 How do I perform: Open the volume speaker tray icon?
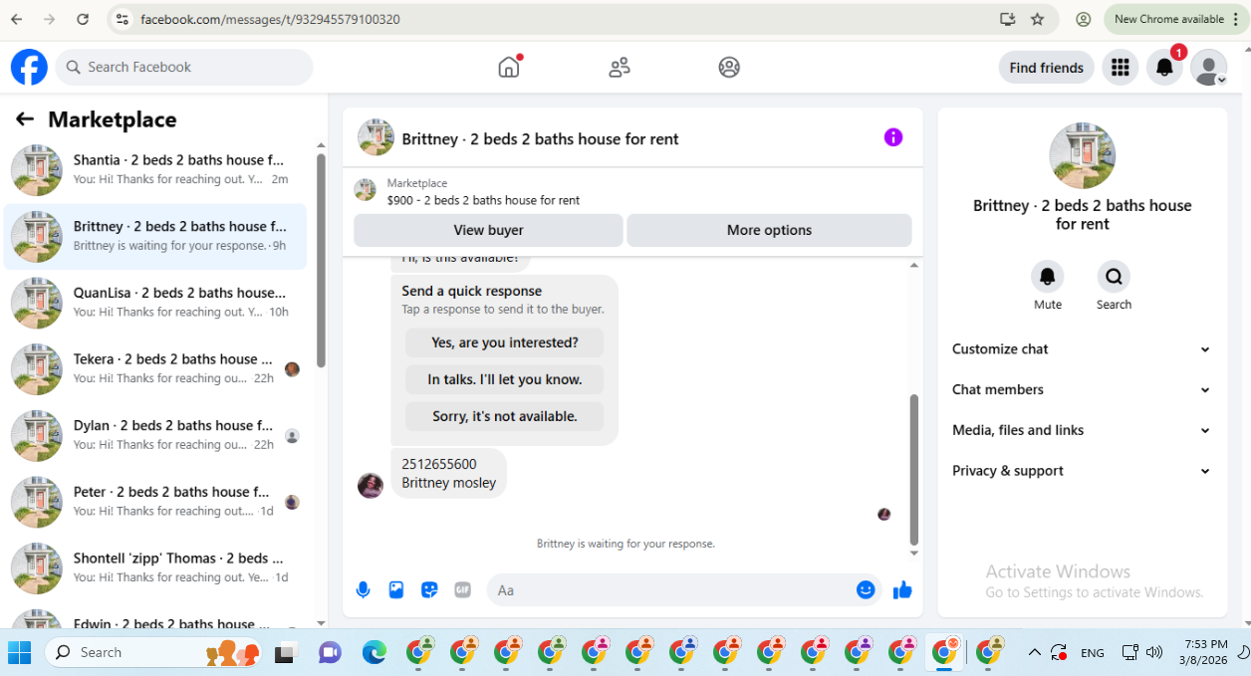(1154, 652)
